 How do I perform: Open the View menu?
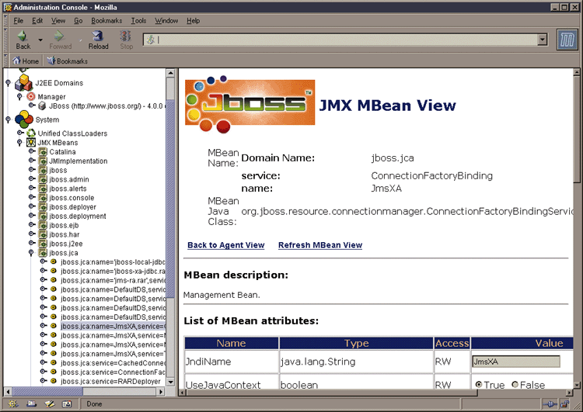point(58,21)
